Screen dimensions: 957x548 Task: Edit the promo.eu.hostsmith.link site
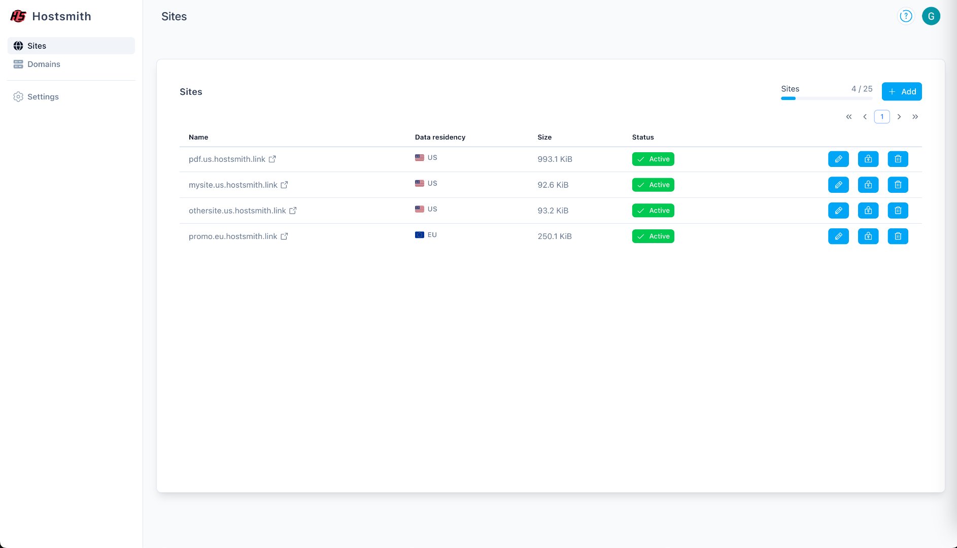[x=838, y=236]
